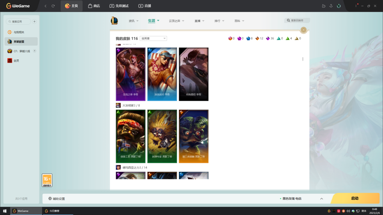Viewport: 383px width, 215px height.
Task: Switch to the 先锋测试 tab
Action: [119, 6]
